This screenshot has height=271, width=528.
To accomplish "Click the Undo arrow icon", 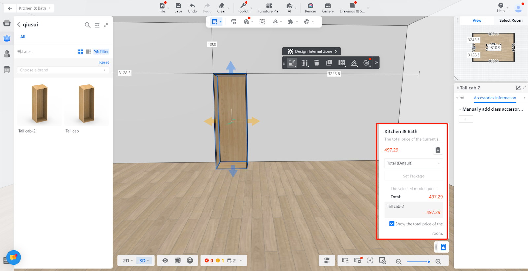I will [192, 6].
